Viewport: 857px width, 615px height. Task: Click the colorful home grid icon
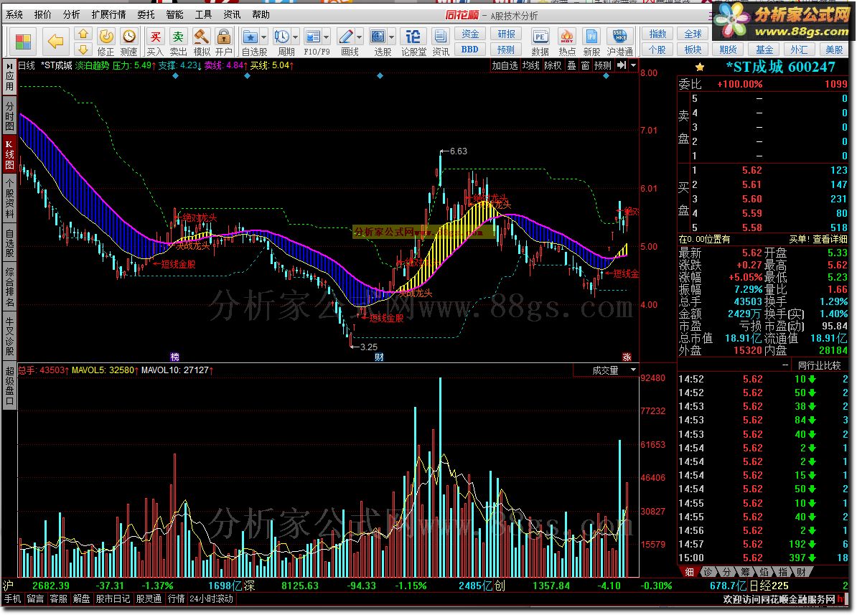click(24, 42)
